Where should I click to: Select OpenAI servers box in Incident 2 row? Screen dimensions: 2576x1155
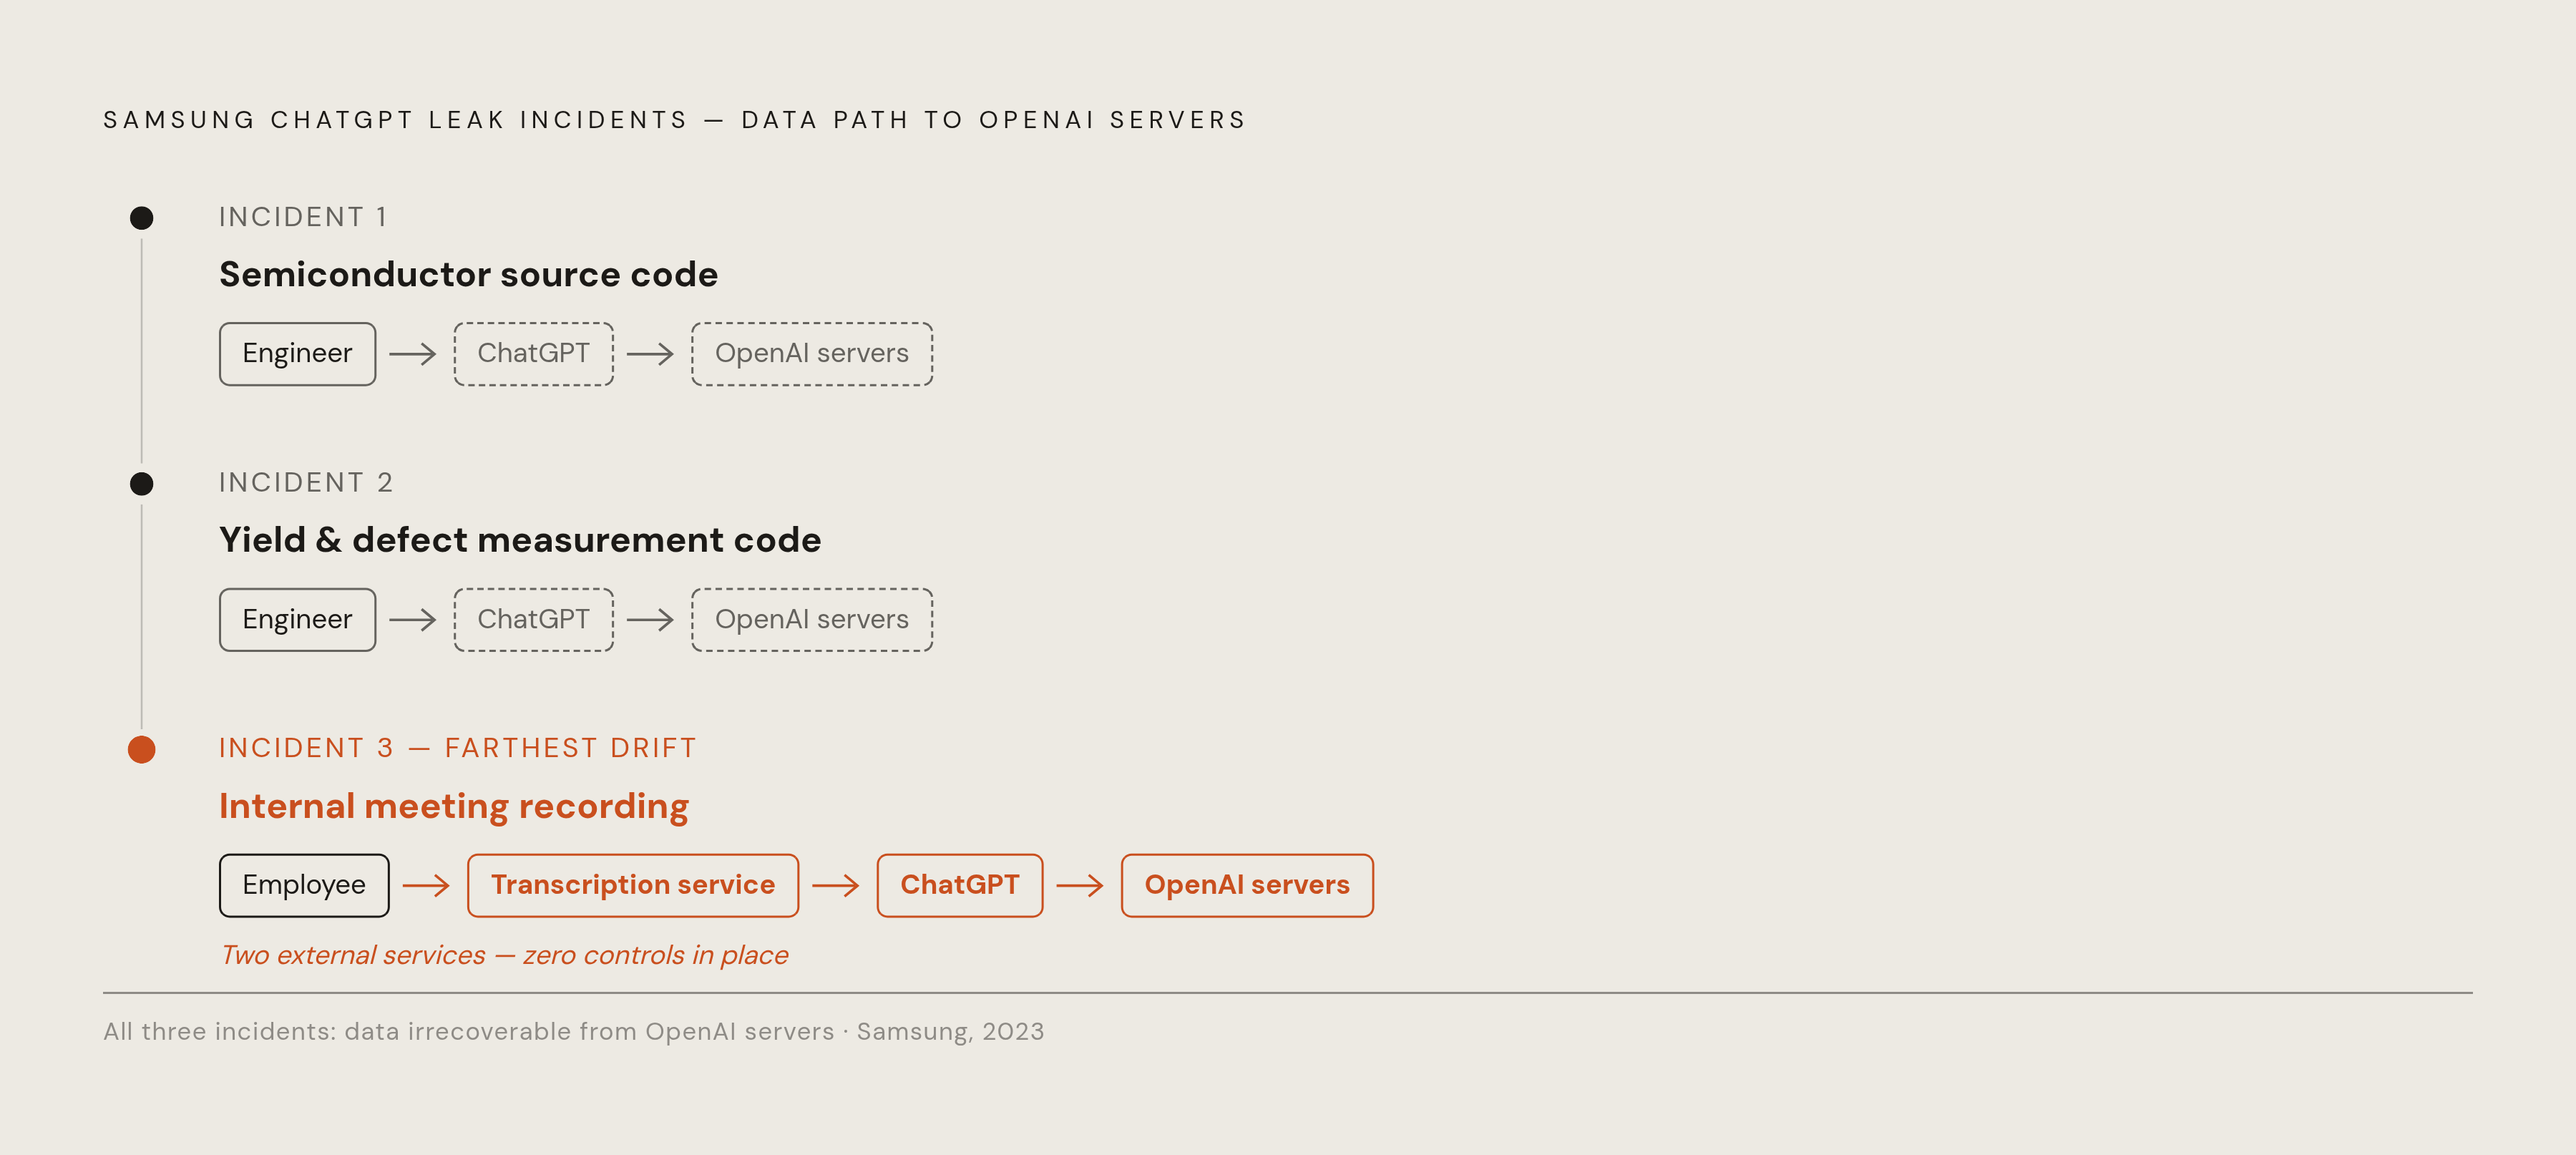point(812,620)
